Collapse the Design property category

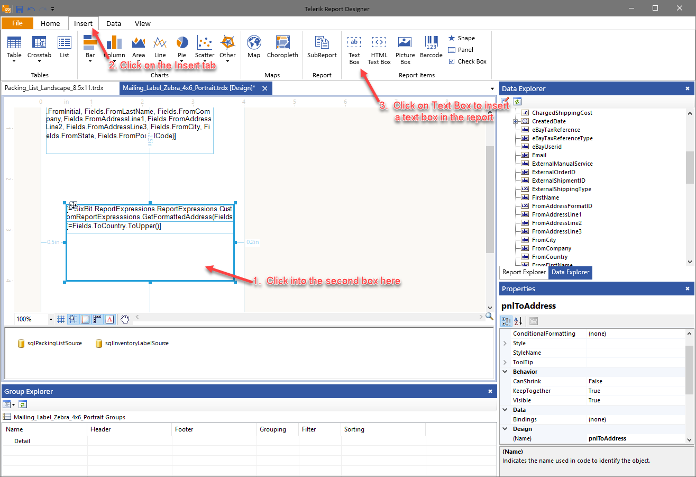point(506,429)
